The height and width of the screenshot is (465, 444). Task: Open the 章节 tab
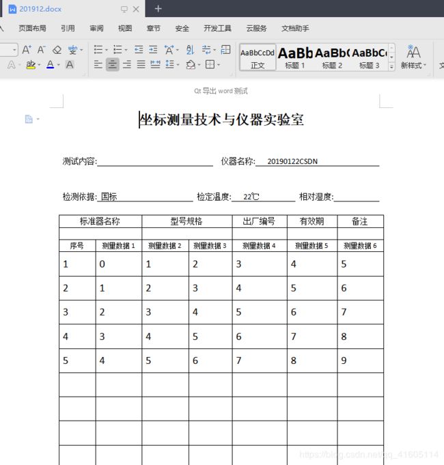point(153,28)
